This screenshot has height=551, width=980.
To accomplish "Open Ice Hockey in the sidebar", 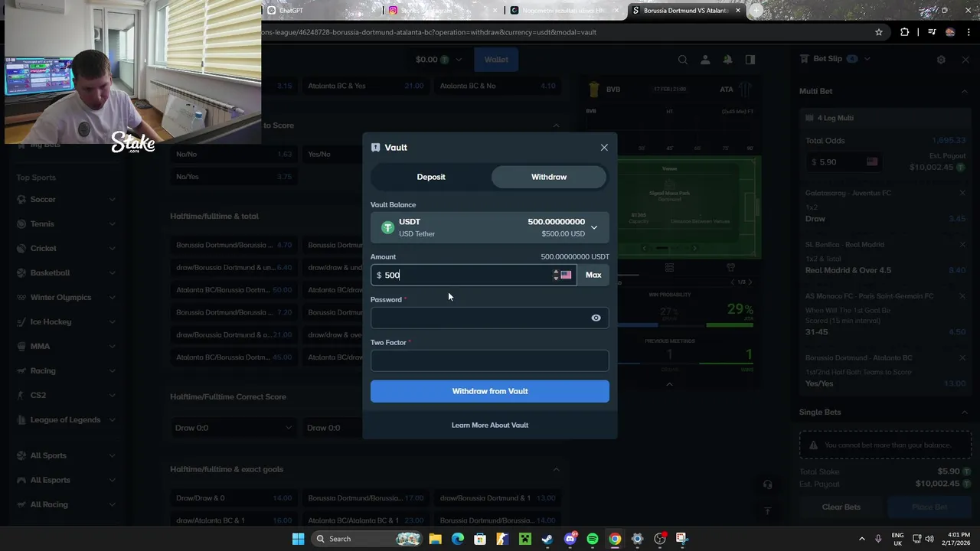I will click(51, 322).
